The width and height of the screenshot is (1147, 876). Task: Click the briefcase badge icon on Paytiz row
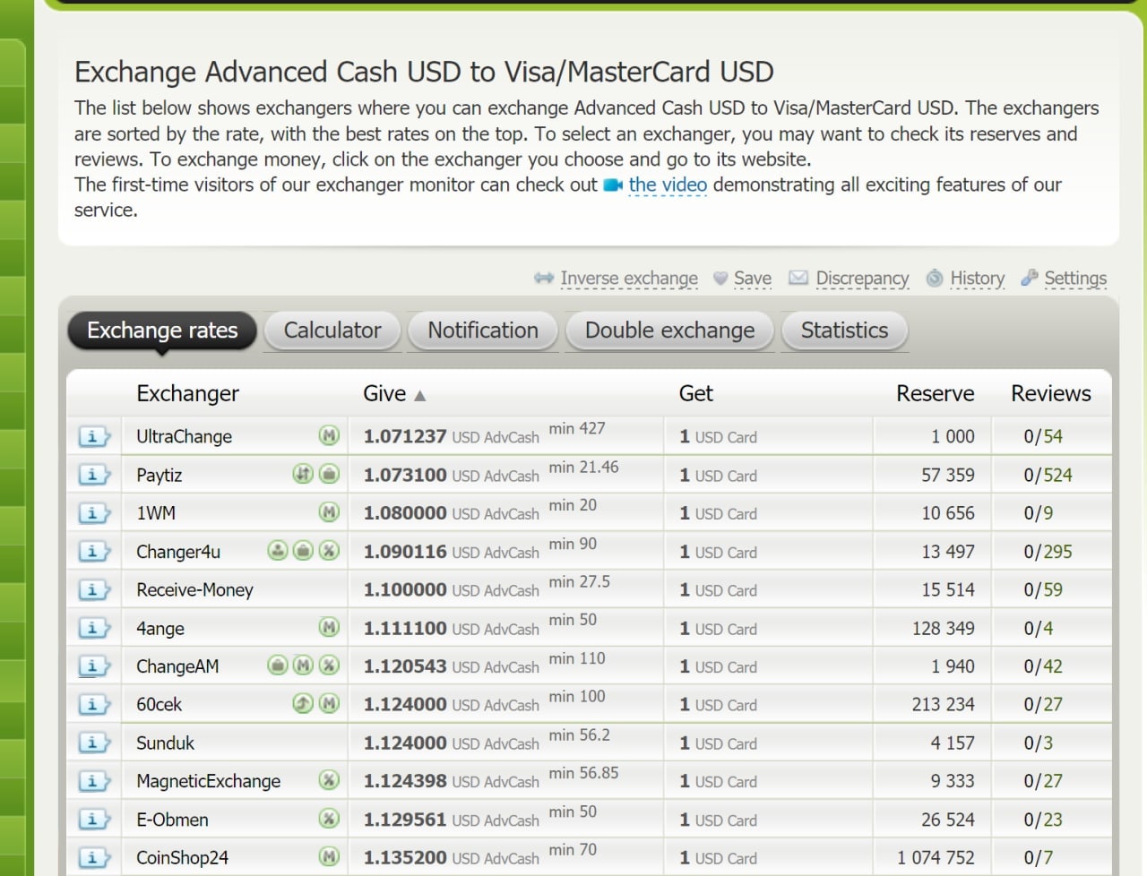329,474
